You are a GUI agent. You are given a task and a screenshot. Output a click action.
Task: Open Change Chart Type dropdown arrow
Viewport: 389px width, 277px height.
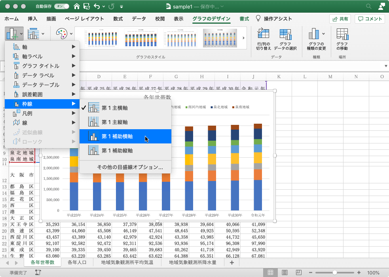pyautogui.click(x=323, y=34)
